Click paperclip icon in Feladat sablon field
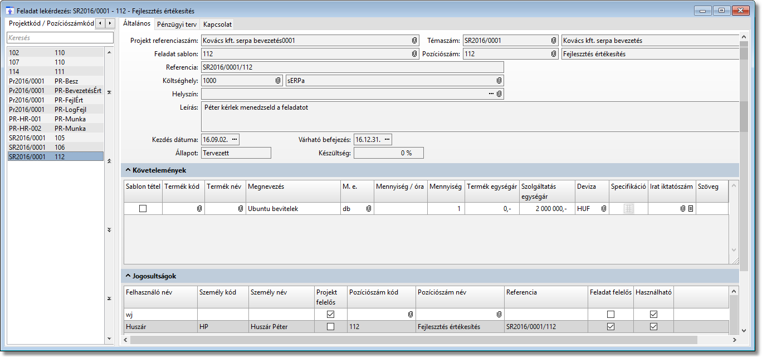The width and height of the screenshot is (762, 358). tap(414, 54)
